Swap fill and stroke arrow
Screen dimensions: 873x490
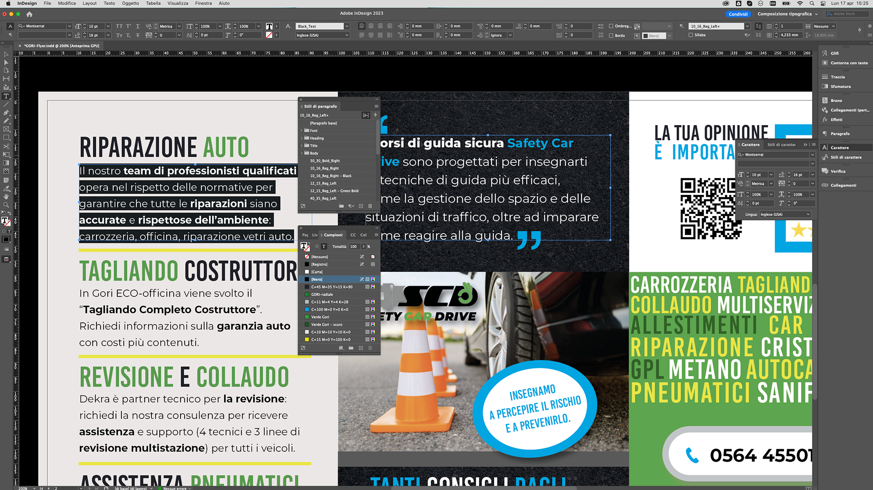(10, 213)
